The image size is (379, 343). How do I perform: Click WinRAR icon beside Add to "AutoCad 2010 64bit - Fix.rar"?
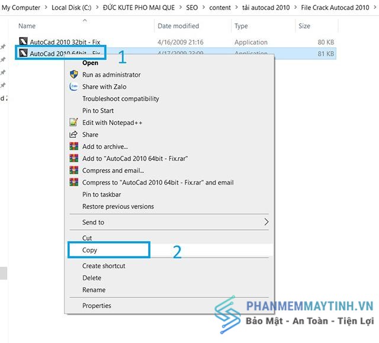(x=73, y=158)
